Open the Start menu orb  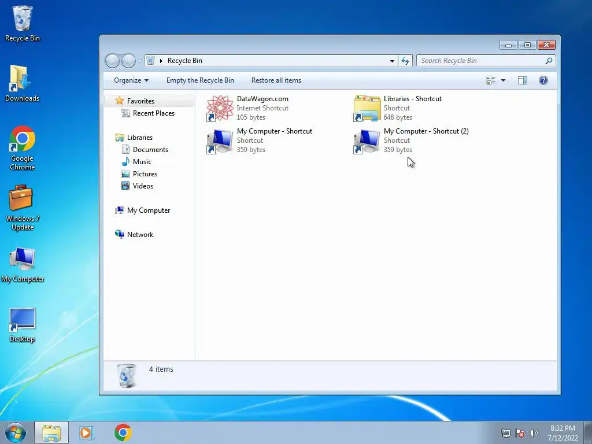[15, 432]
